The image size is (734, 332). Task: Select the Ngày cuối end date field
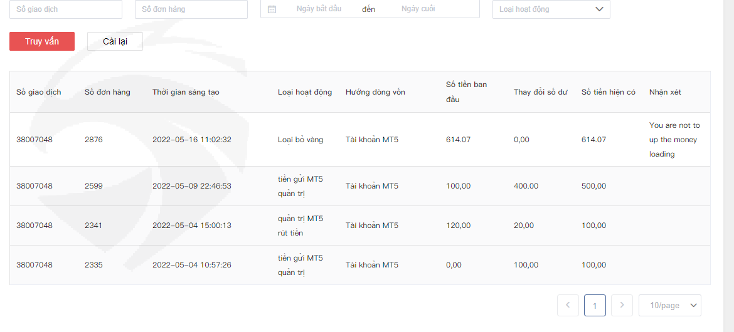click(x=418, y=9)
